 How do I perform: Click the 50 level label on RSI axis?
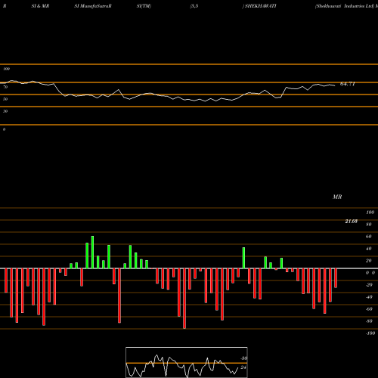click(x=5, y=99)
